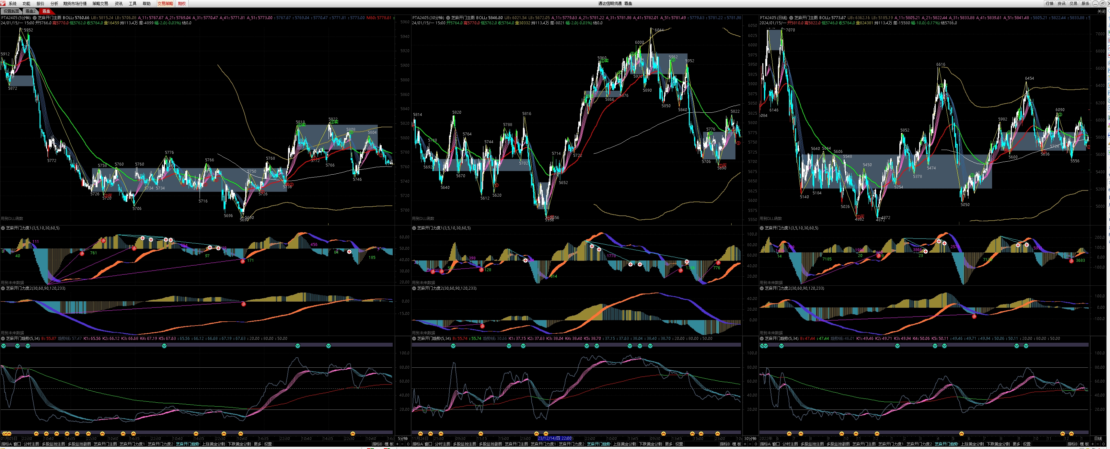Viewport: 1110px width, 449px height.
Task: Toggle 芝麻开门力度2 panel in the 30分钟 chart
Action: coord(414,288)
